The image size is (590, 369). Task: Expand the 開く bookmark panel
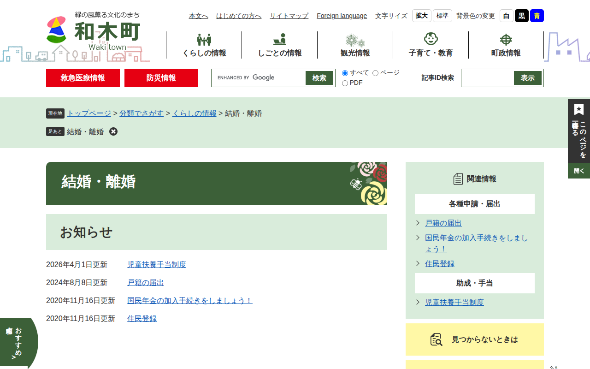coord(579,171)
